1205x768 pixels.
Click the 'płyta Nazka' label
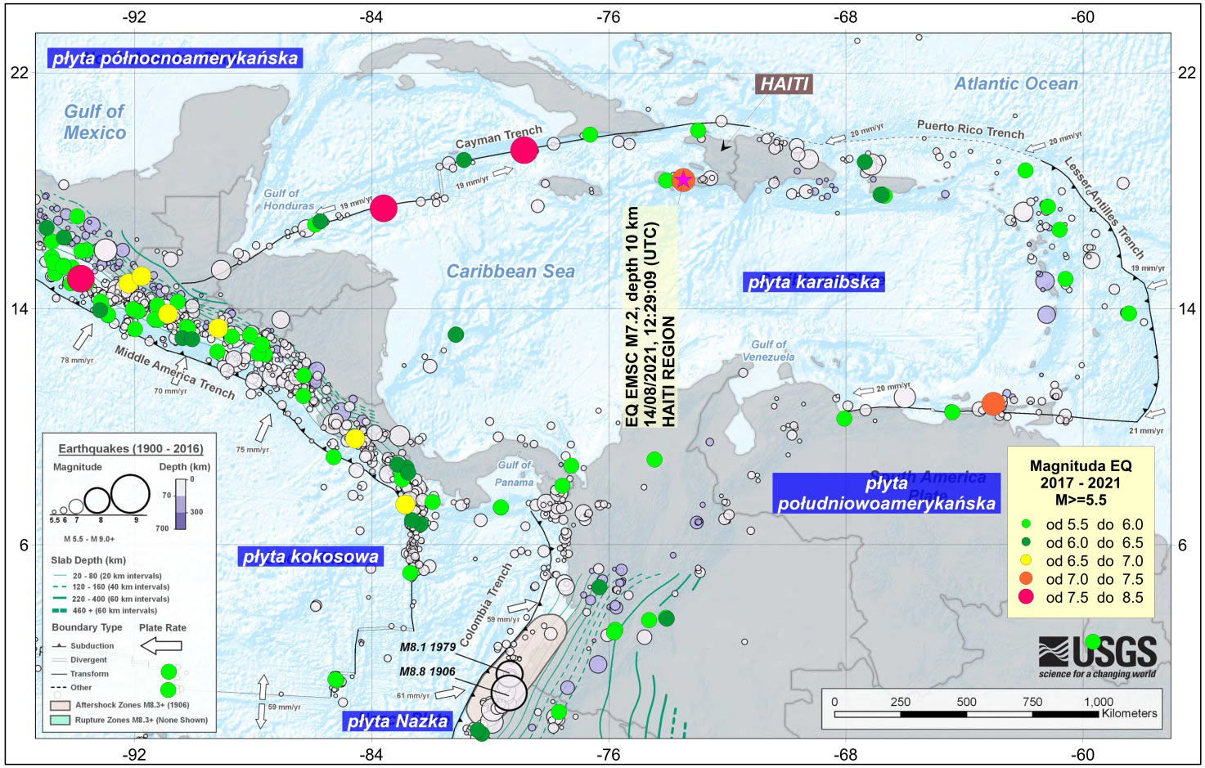tap(398, 721)
